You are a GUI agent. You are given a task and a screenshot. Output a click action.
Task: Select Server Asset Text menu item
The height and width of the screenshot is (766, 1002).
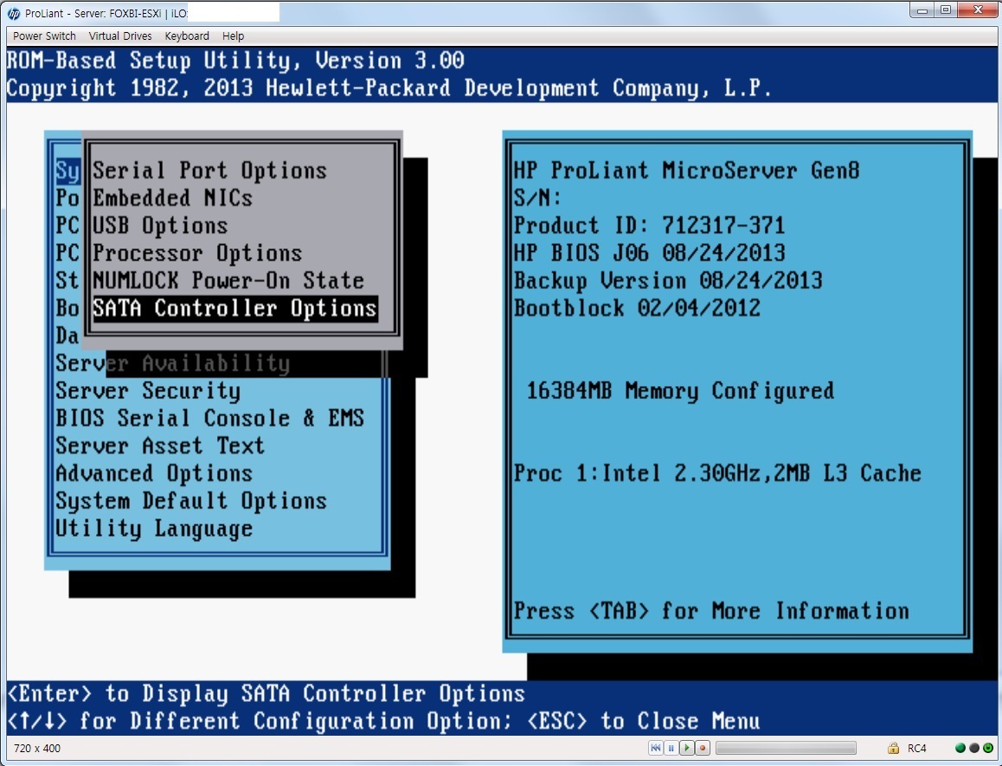pyautogui.click(x=160, y=446)
